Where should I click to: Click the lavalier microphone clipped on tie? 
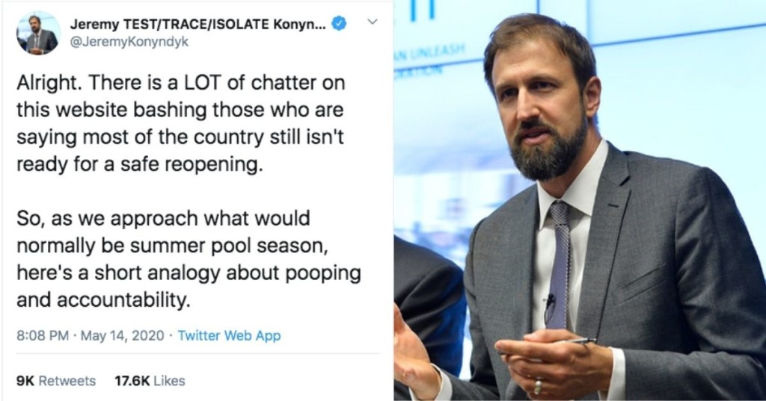click(551, 302)
